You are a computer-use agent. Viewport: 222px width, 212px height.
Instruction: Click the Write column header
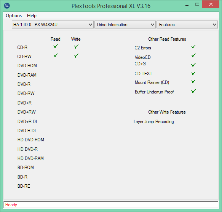[76, 39]
